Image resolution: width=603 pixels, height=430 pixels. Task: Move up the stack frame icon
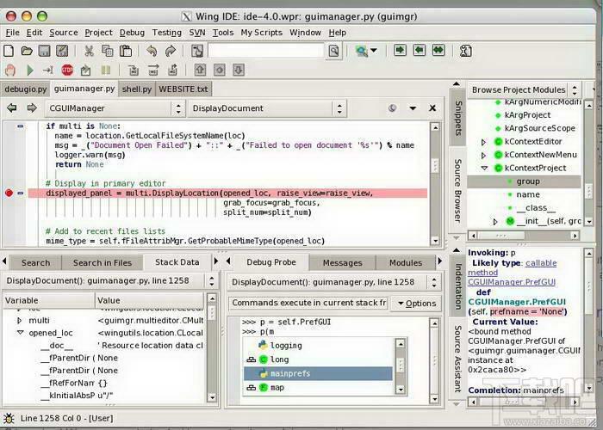pos(200,70)
